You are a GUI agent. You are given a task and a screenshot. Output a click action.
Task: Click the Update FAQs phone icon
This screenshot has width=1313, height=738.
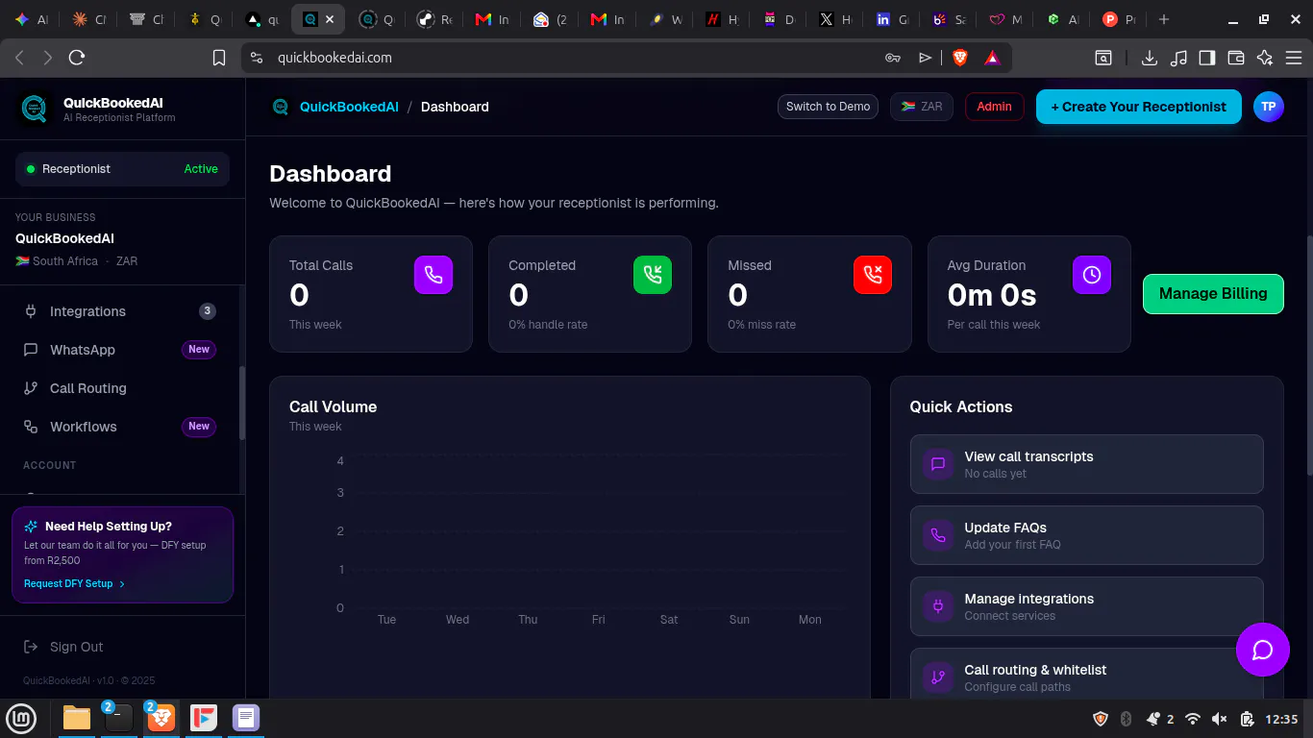[938, 535]
